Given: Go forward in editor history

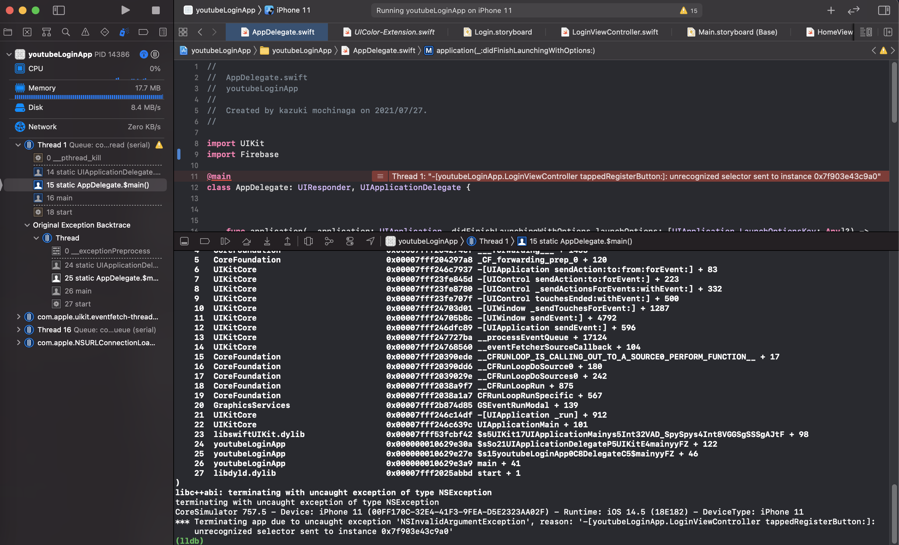Looking at the screenshot, I should tap(214, 32).
